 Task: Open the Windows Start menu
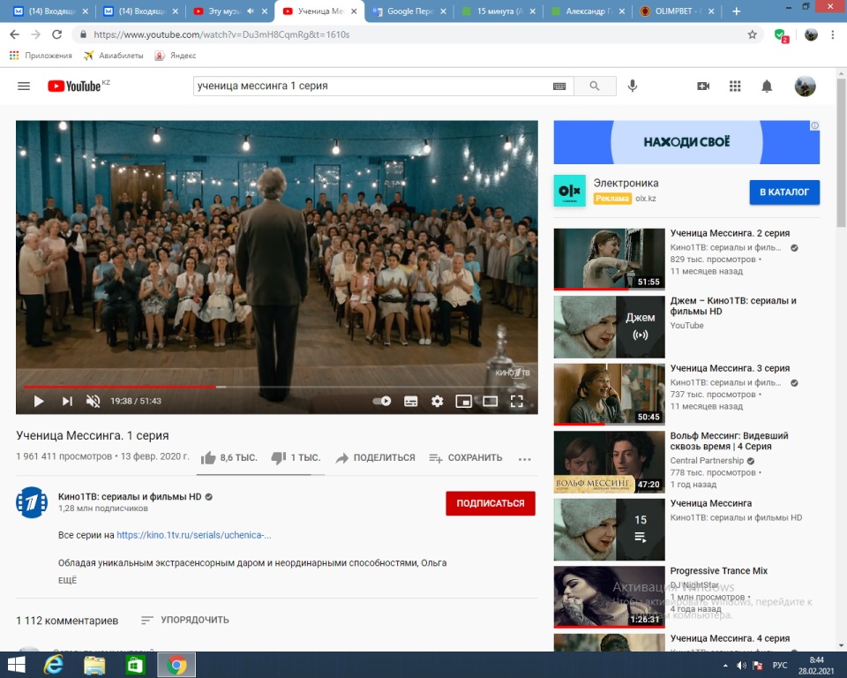tap(16, 665)
